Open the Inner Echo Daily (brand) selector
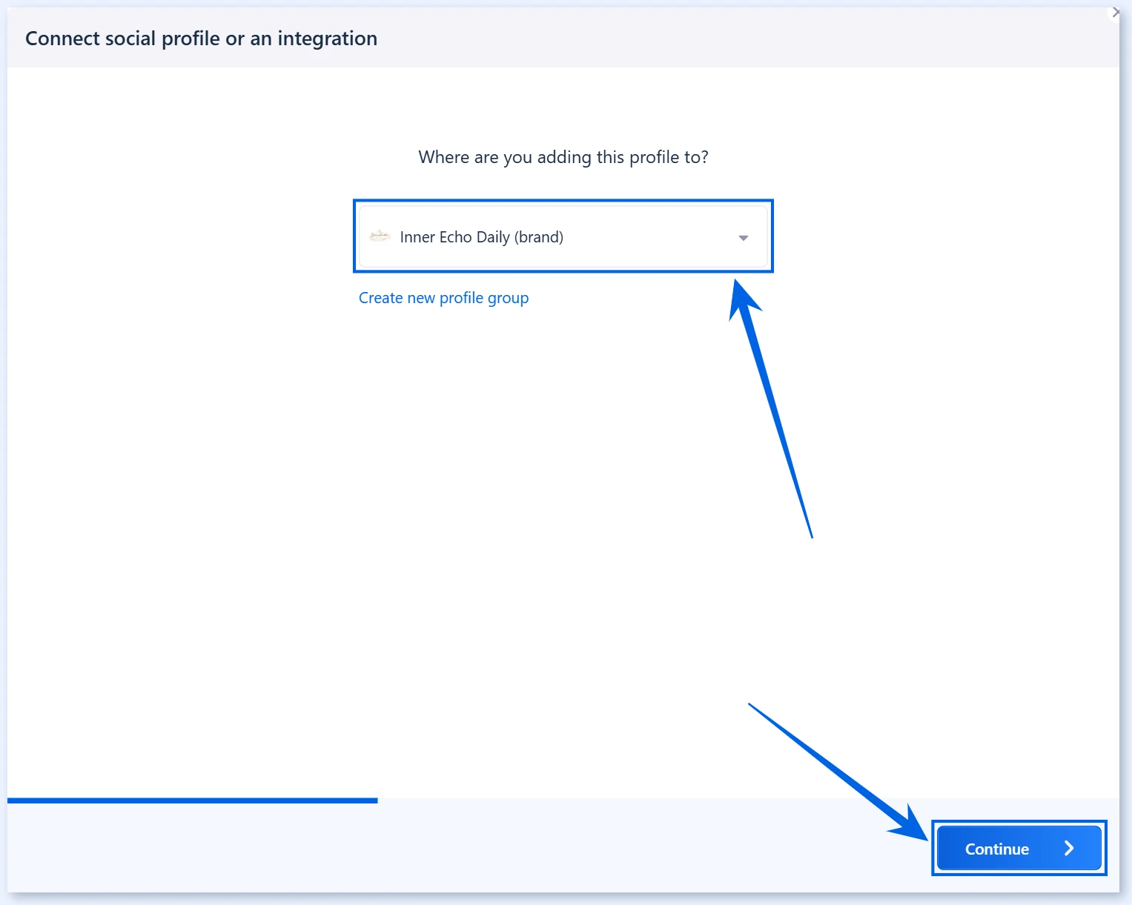Image resolution: width=1132 pixels, height=905 pixels. click(563, 236)
